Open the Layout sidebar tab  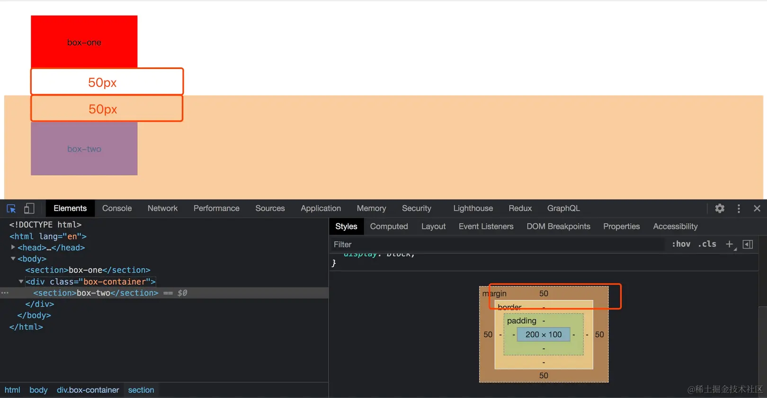[433, 226]
